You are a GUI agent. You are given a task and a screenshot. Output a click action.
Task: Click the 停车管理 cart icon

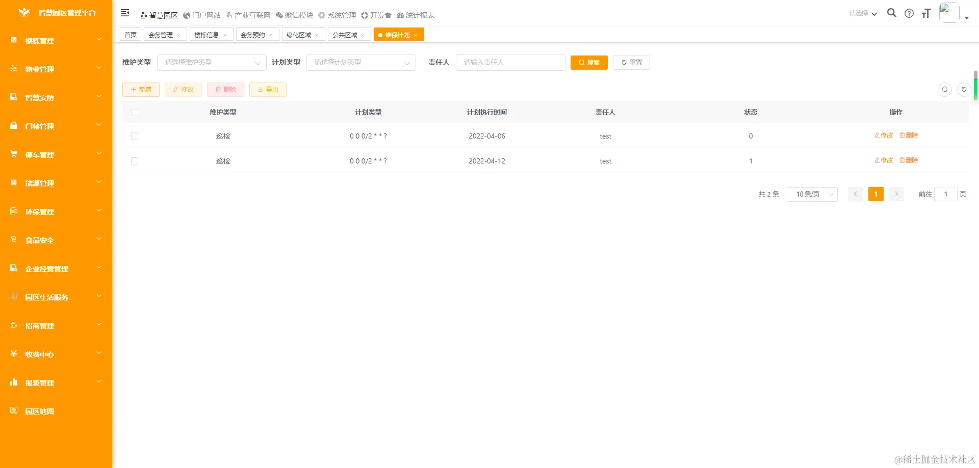click(14, 154)
